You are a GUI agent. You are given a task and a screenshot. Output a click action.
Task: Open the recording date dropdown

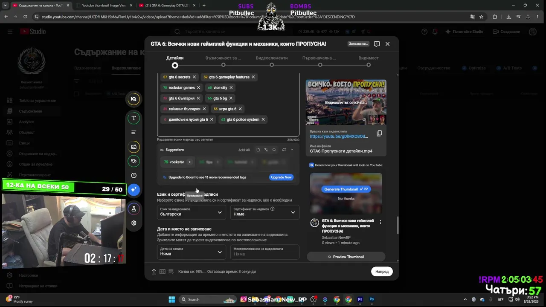(191, 252)
